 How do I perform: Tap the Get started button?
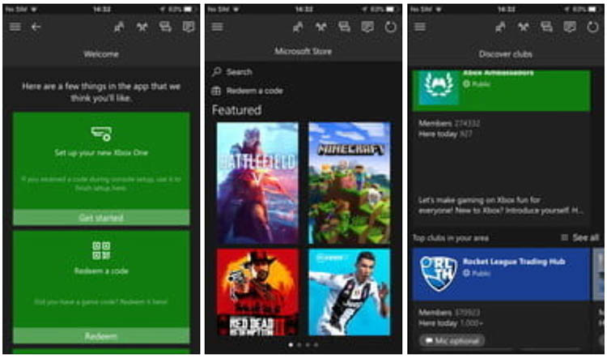[x=101, y=217]
